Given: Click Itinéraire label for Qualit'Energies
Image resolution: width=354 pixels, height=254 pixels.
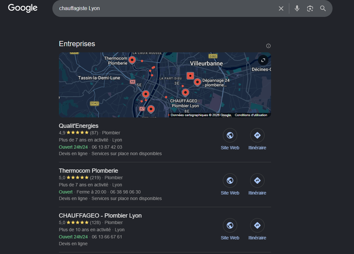Looking at the screenshot, I should 257,148.
